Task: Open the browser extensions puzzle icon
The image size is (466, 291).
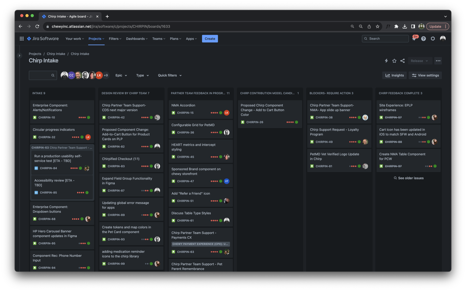Action: click(x=396, y=26)
